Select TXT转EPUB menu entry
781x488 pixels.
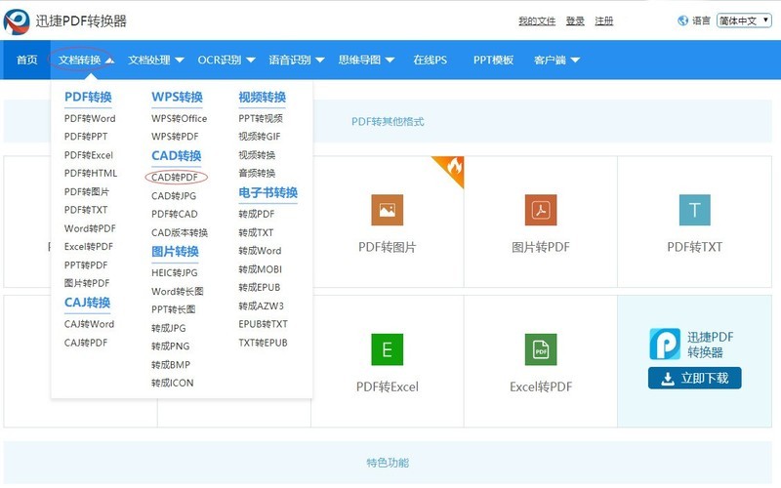coord(263,343)
